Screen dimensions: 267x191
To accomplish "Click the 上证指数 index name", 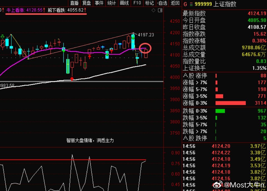I will tap(225, 4).
